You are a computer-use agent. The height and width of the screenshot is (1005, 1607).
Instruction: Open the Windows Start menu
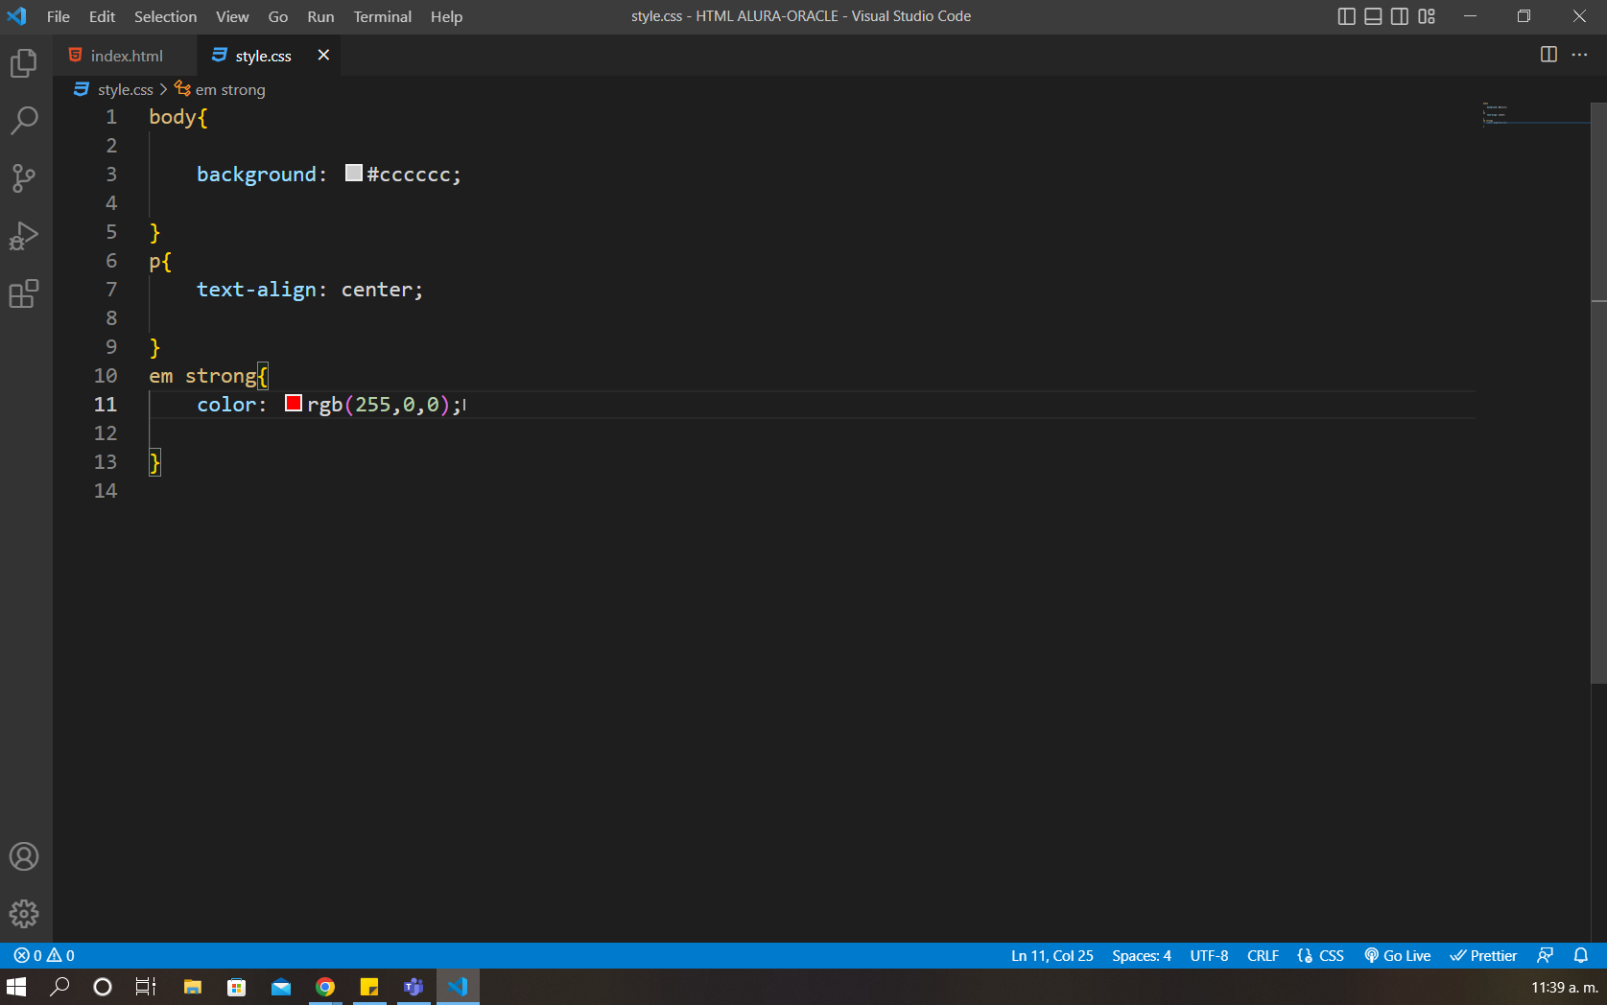16,987
